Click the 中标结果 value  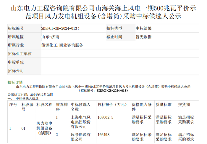143,28
